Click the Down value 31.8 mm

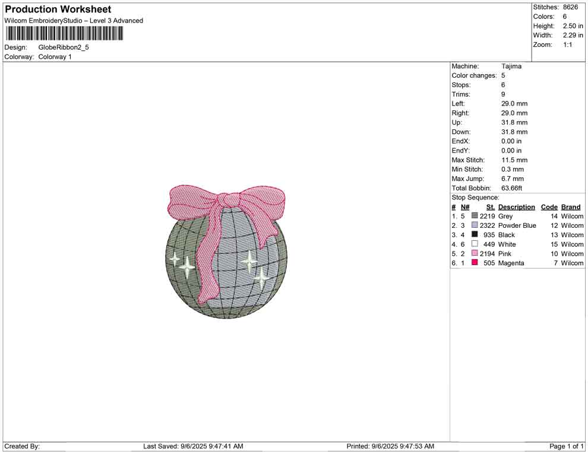[514, 132]
